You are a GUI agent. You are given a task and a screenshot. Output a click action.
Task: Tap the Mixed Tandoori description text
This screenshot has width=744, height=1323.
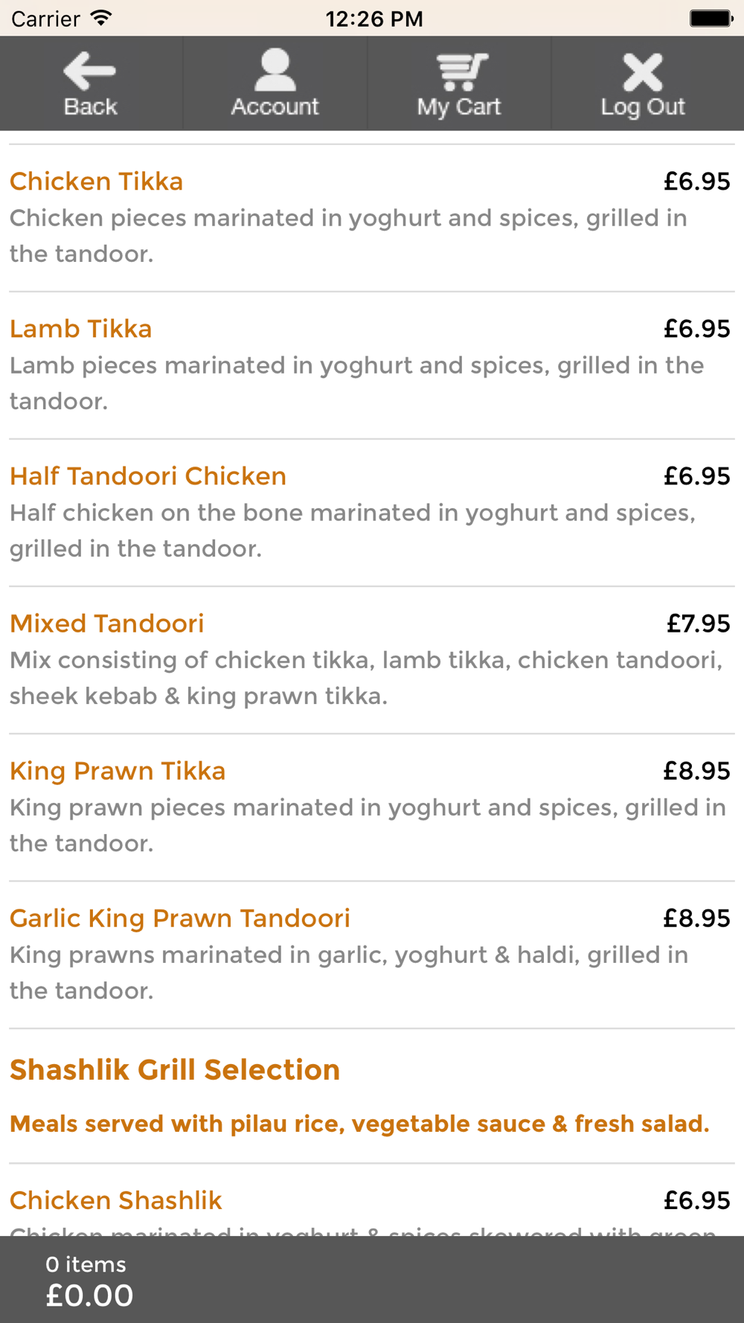tap(366, 678)
